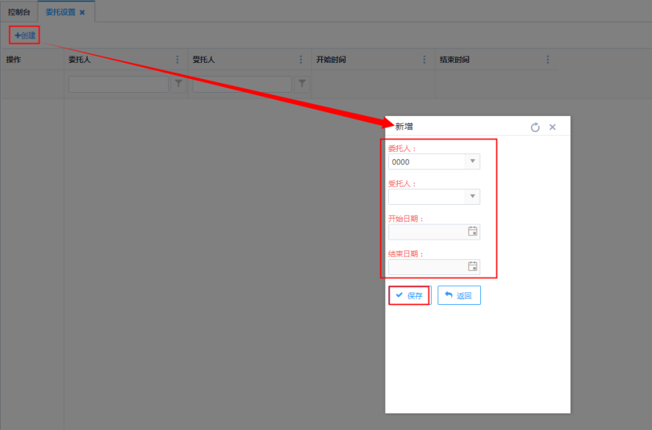Expand the 委托人 dropdown showing 0000

point(472,161)
